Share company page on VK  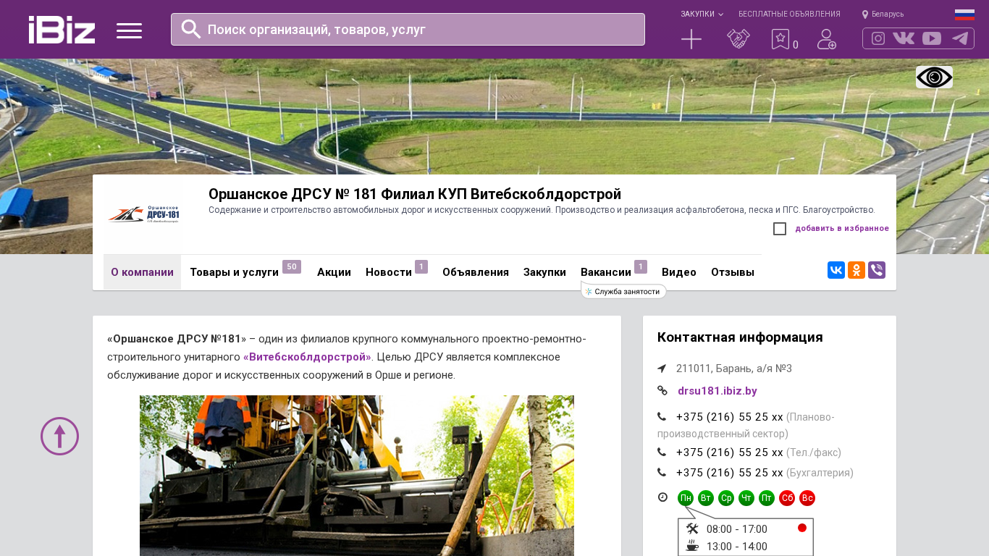pos(836,270)
